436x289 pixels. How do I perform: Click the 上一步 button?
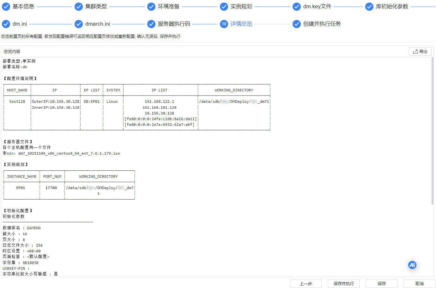306,284
